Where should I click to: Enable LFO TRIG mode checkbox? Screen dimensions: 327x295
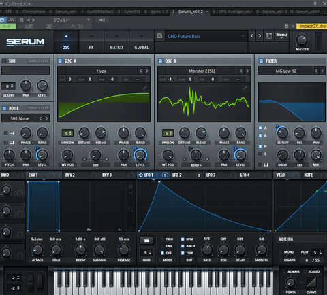[162, 239]
